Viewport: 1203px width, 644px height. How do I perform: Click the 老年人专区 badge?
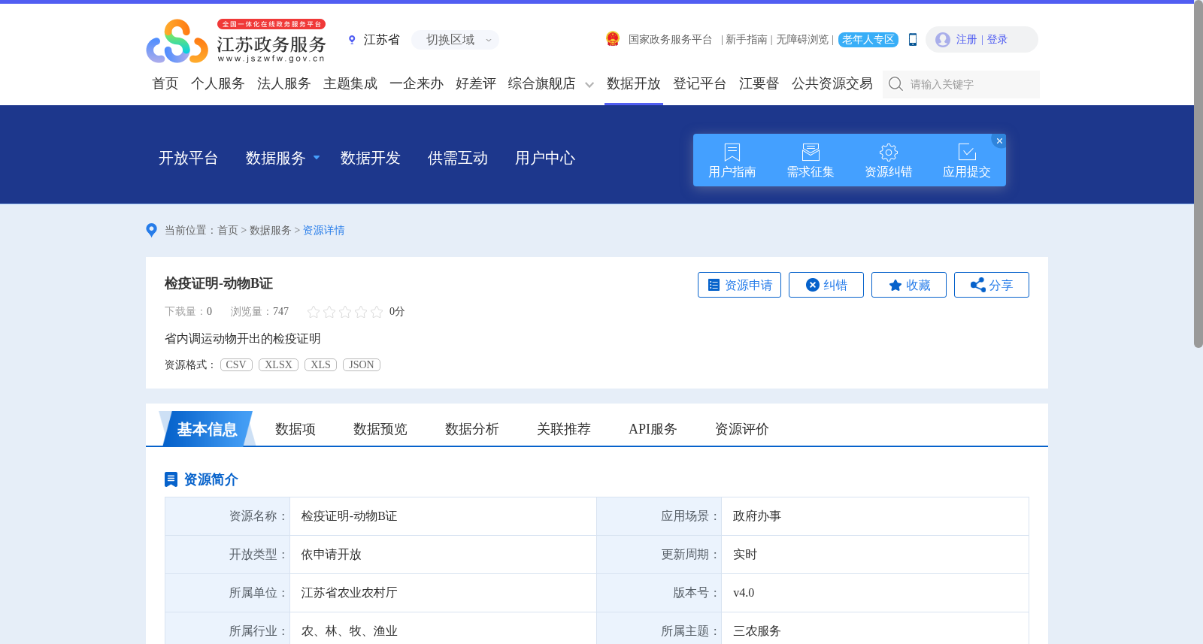coord(868,40)
